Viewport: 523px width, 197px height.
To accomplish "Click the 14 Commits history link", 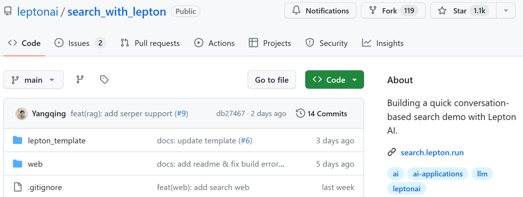I will [322, 114].
